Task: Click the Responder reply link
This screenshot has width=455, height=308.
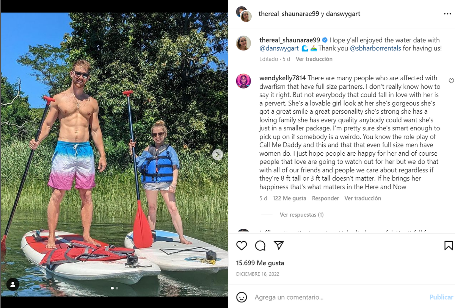Action: tap(325, 198)
